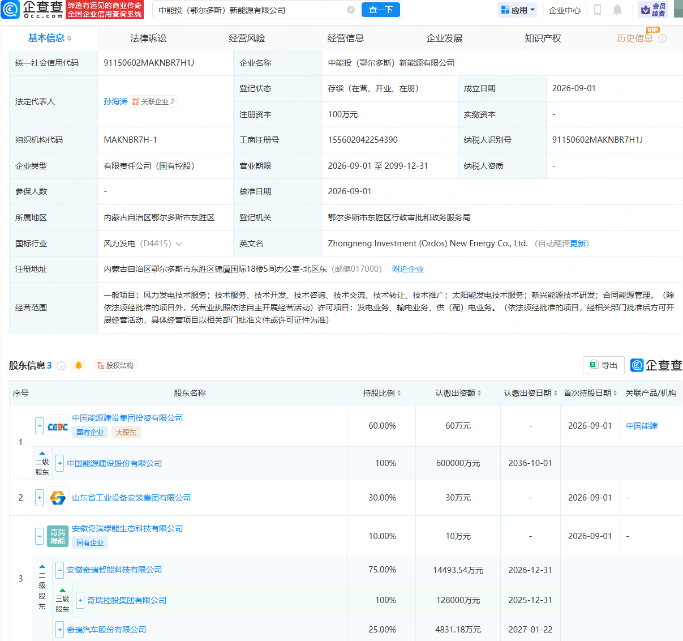Screen dimensions: 683x641
Task: Open the 历史信息 tab
Action: point(634,38)
